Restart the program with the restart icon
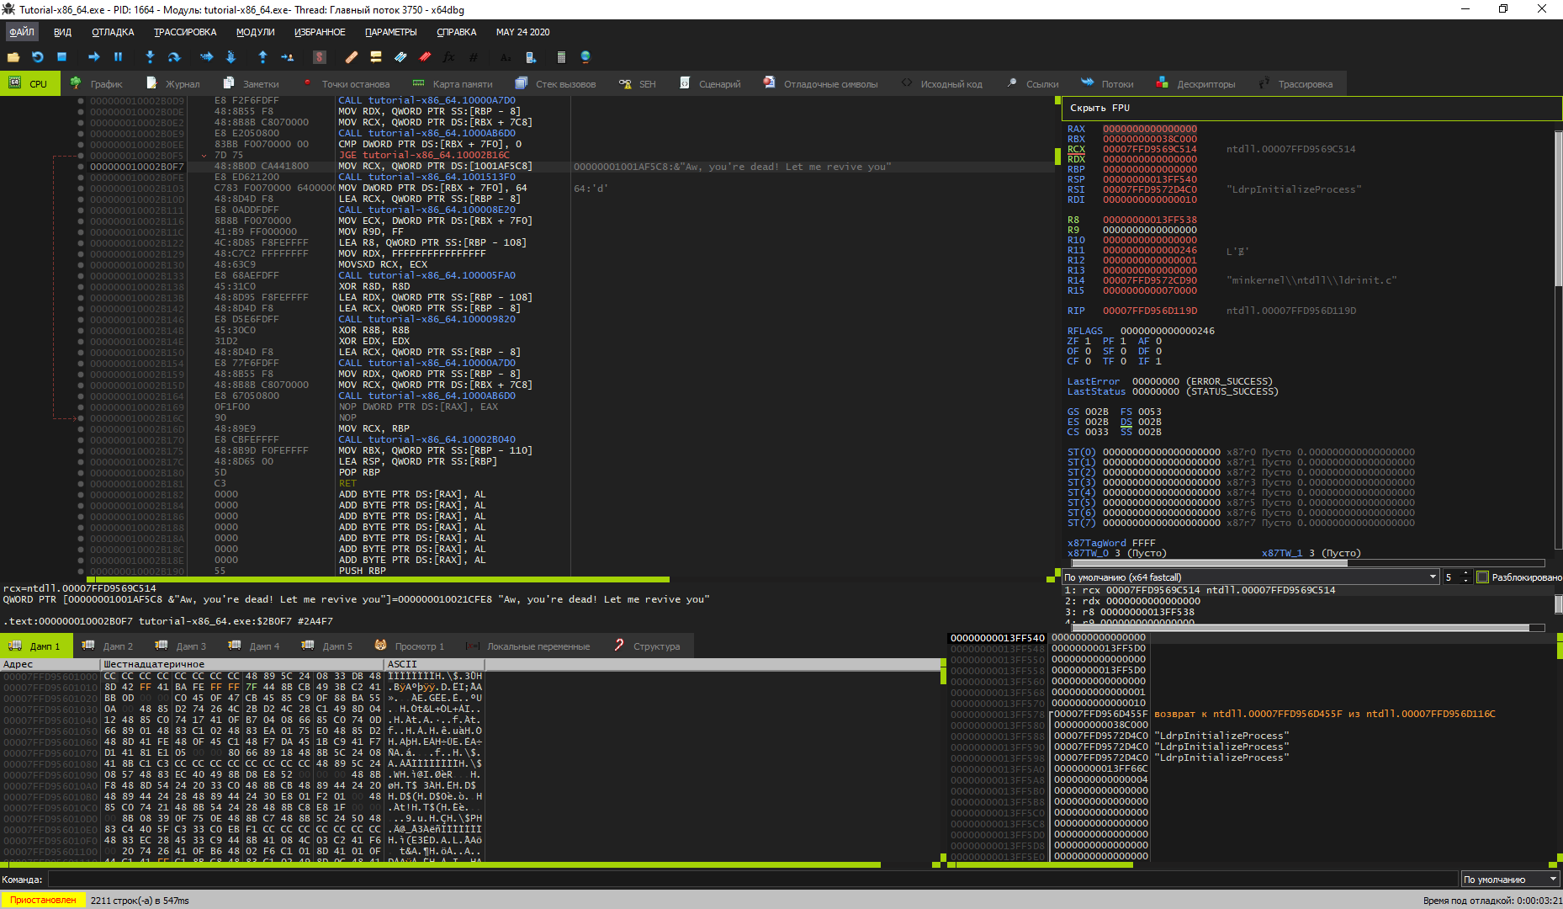 tap(37, 57)
